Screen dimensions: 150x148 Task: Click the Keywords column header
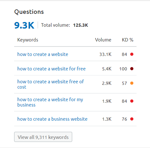pyautogui.click(x=28, y=40)
